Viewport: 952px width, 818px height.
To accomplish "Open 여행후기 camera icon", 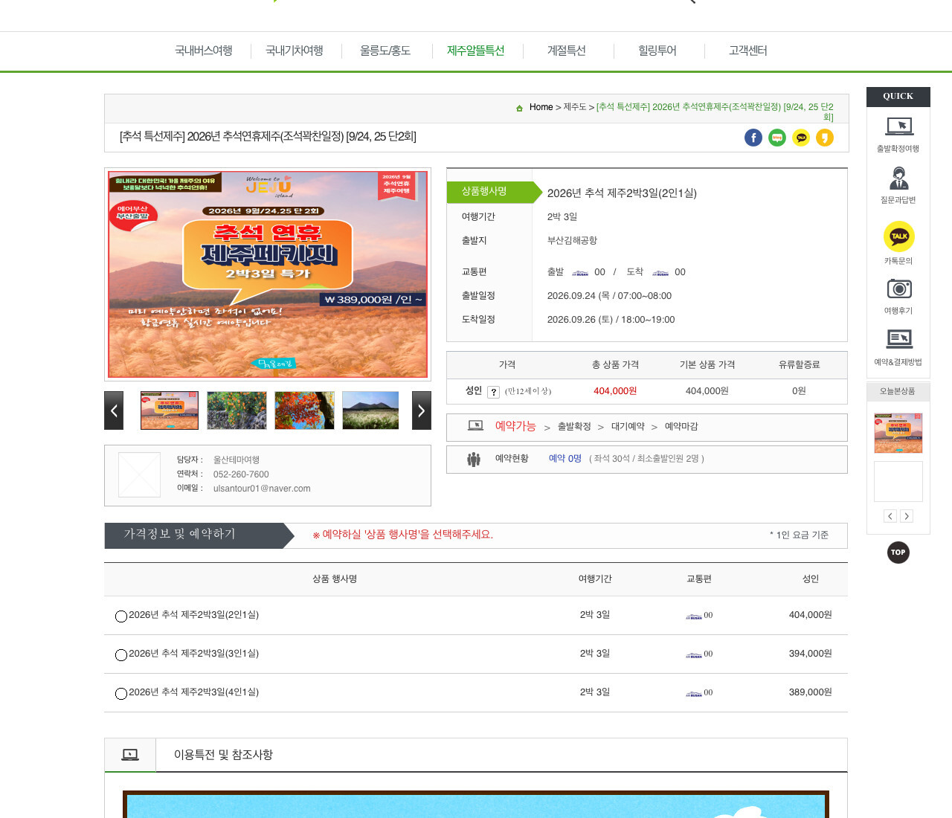I will point(898,296).
